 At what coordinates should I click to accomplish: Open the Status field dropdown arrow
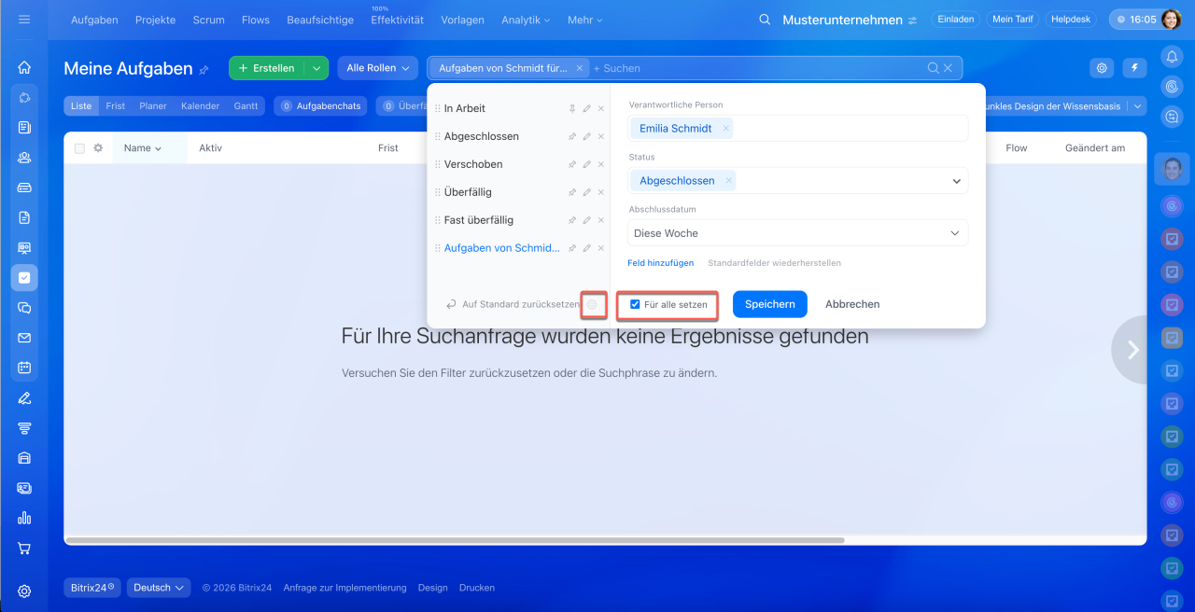point(956,181)
